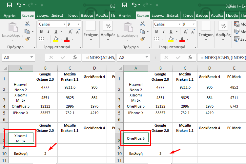This screenshot has width=246, height=164.
Task: Click Select All corner triangle, right sheet
Action: (120, 68)
